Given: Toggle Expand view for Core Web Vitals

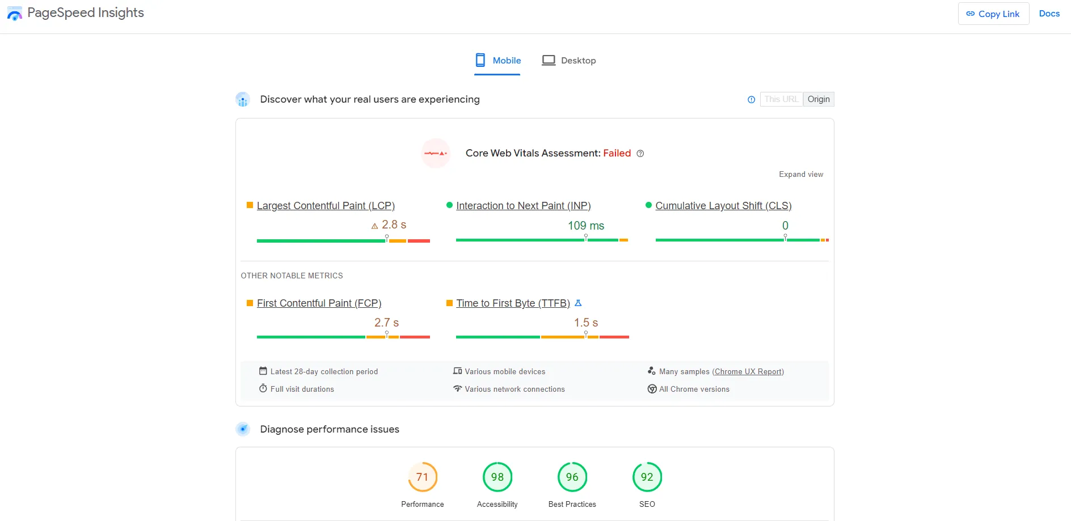Looking at the screenshot, I should click(800, 174).
